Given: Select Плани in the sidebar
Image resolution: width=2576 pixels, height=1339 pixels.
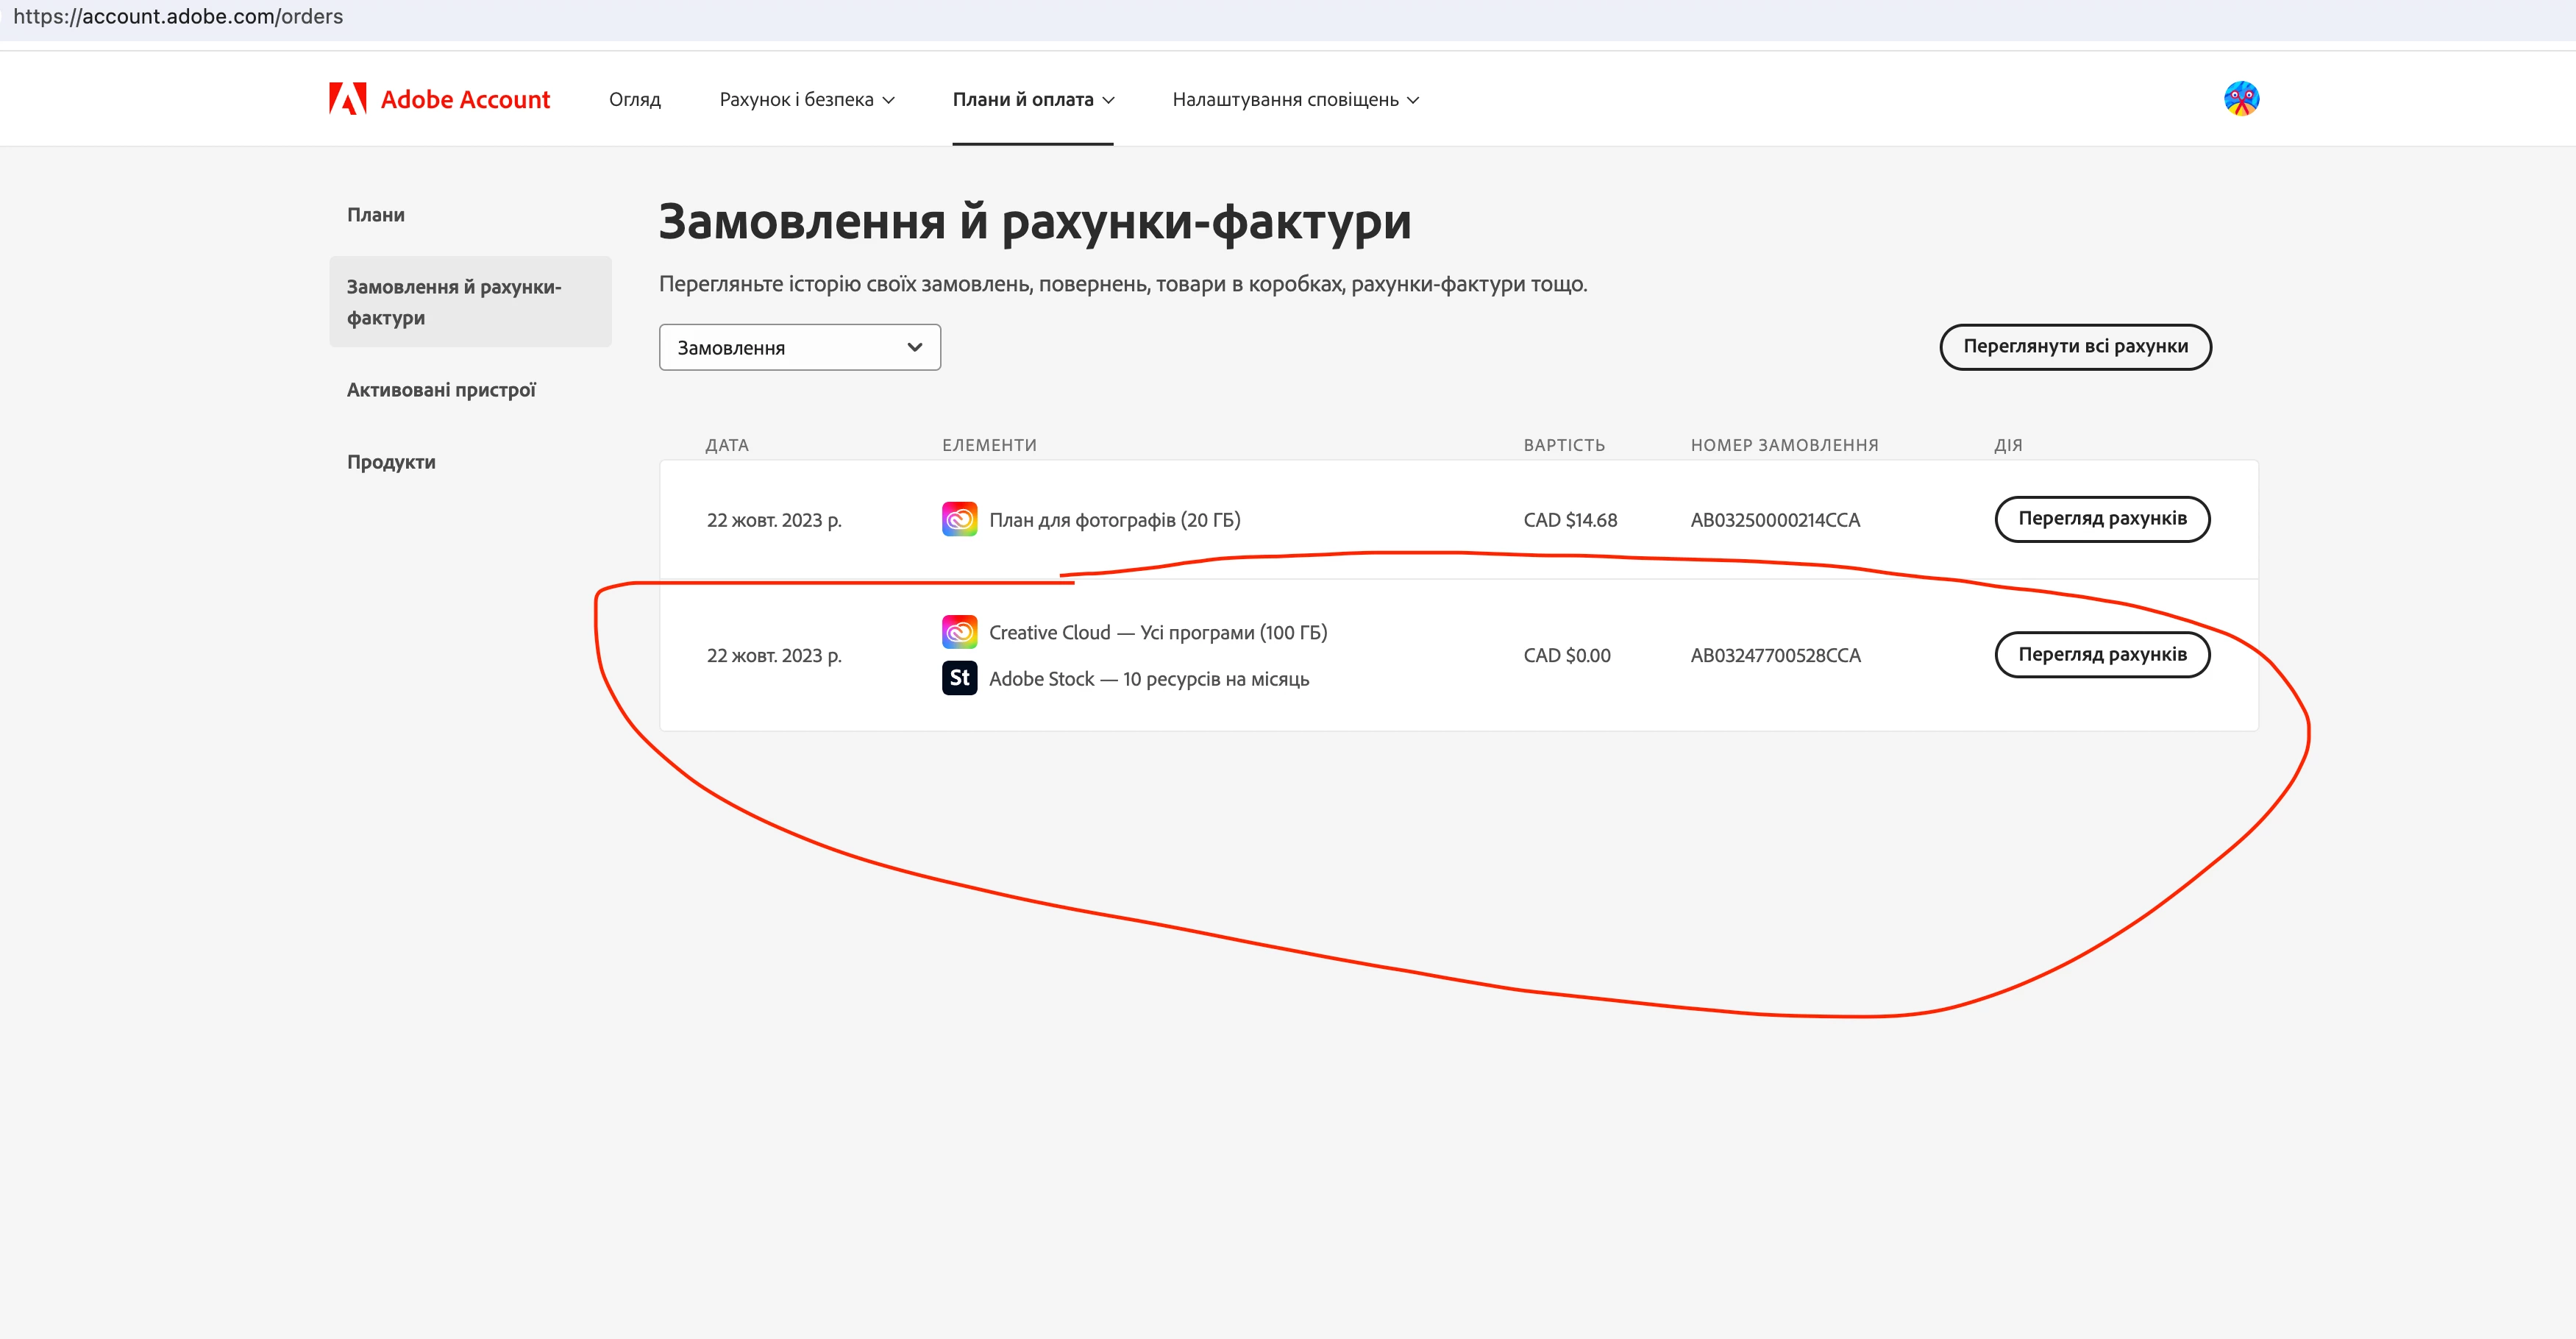Looking at the screenshot, I should pyautogui.click(x=376, y=215).
